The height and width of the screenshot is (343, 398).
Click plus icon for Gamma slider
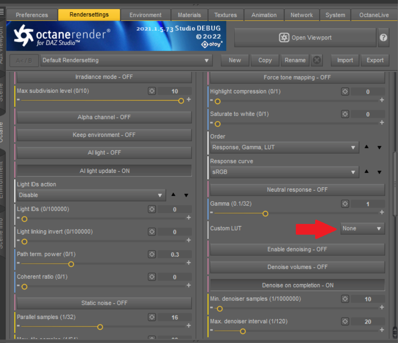(x=382, y=212)
